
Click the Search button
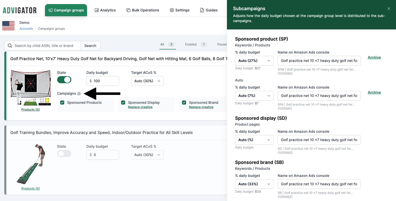coord(90,46)
